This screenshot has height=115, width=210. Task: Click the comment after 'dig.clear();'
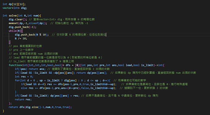[x=62, y=19]
